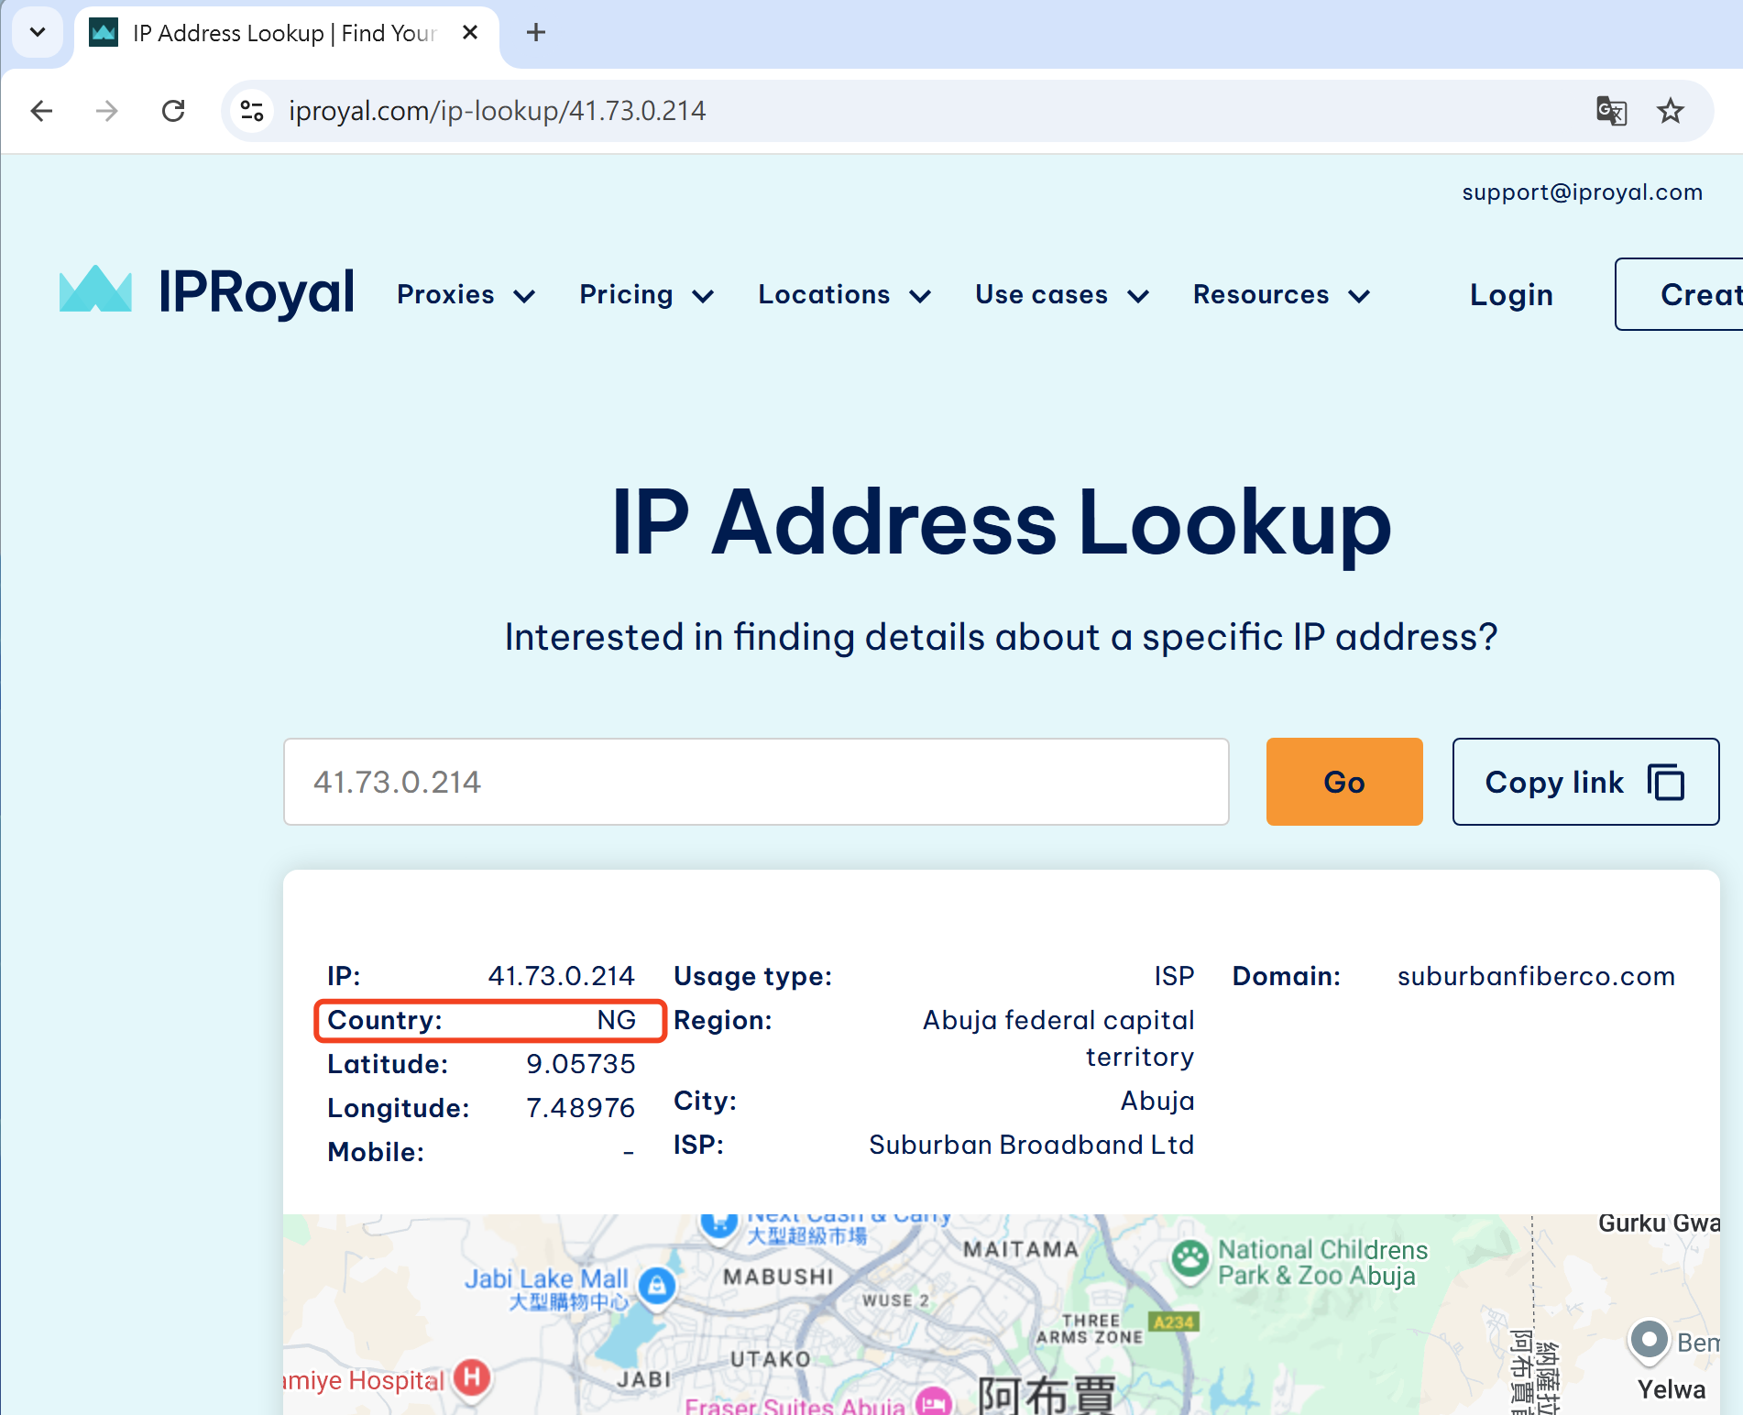Click the browser forward arrow
The height and width of the screenshot is (1415, 1743).
[x=107, y=111]
